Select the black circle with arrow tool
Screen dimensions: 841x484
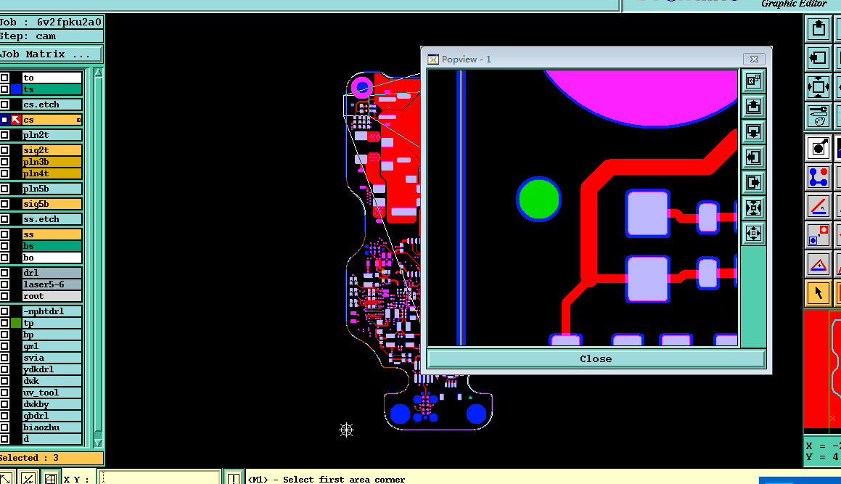point(818,147)
